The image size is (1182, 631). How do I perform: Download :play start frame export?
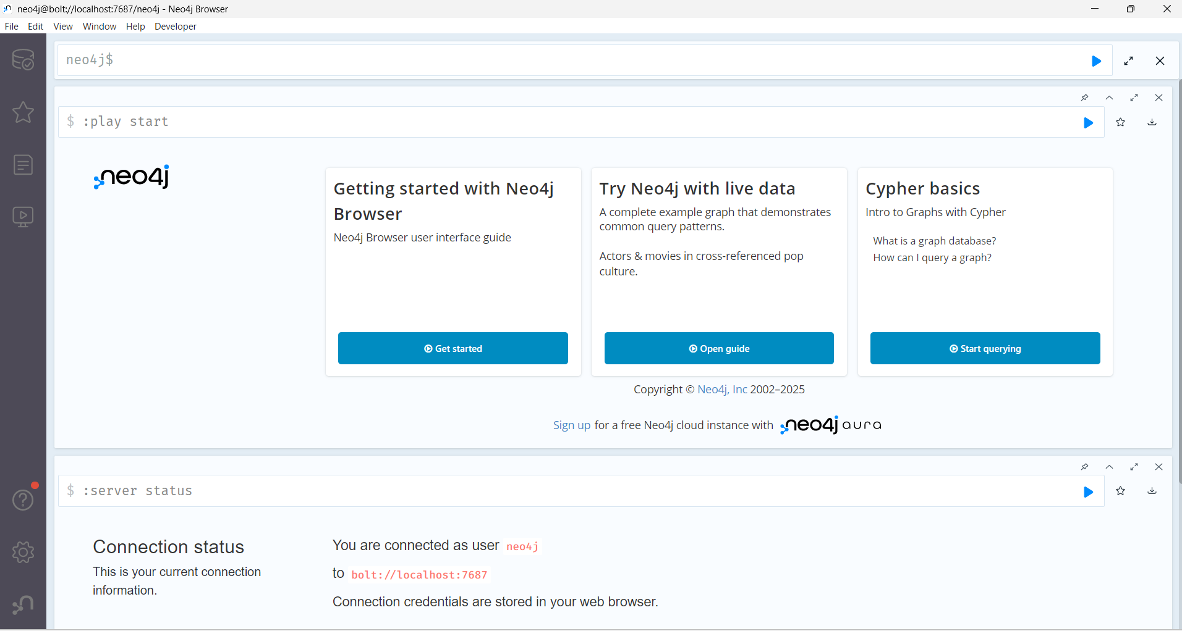1152,122
